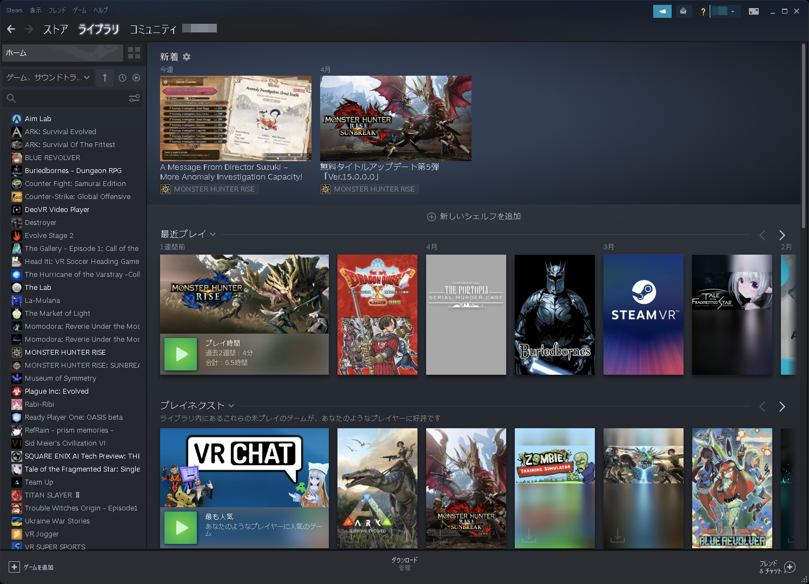Open announcements via the megaphone icon

[x=662, y=11]
